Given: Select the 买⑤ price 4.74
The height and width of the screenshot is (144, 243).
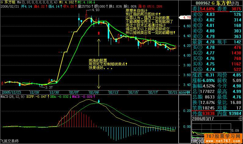Looking at the screenshot, I should [x=210, y=69].
